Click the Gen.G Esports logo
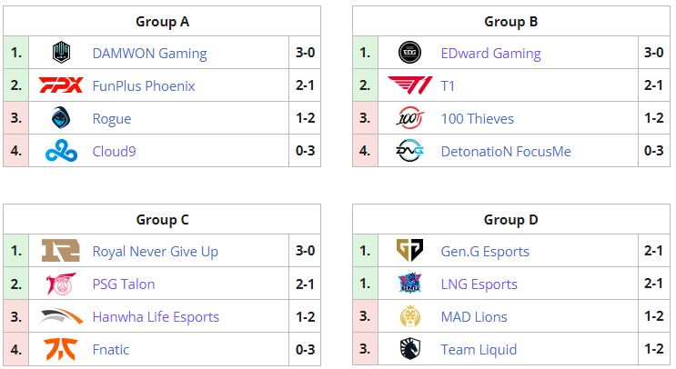This screenshot has width=676, height=369. point(409,252)
